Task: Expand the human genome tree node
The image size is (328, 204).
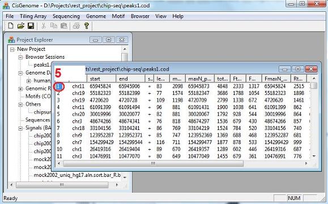Action: pos(29,81)
